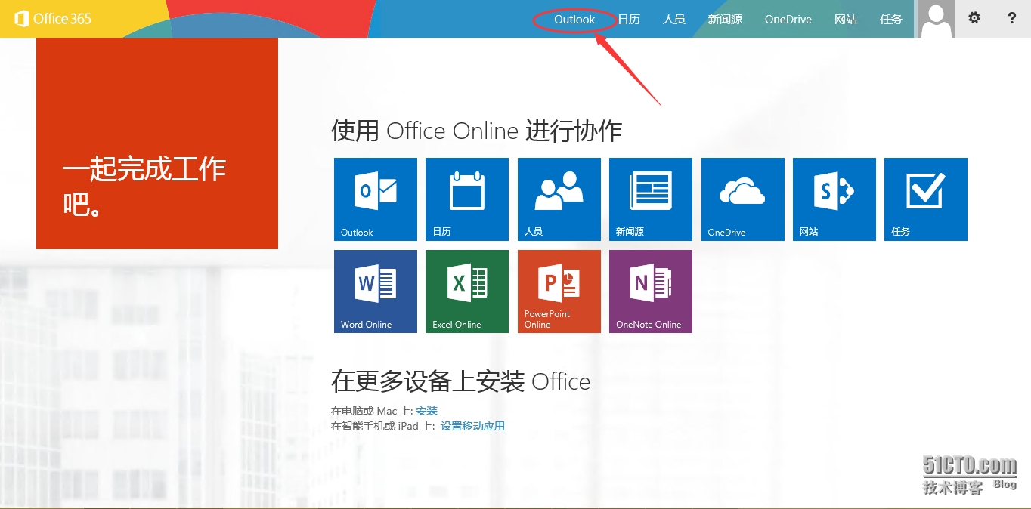This screenshot has width=1031, height=509.
Task: Click the settings gear icon
Action: [974, 18]
